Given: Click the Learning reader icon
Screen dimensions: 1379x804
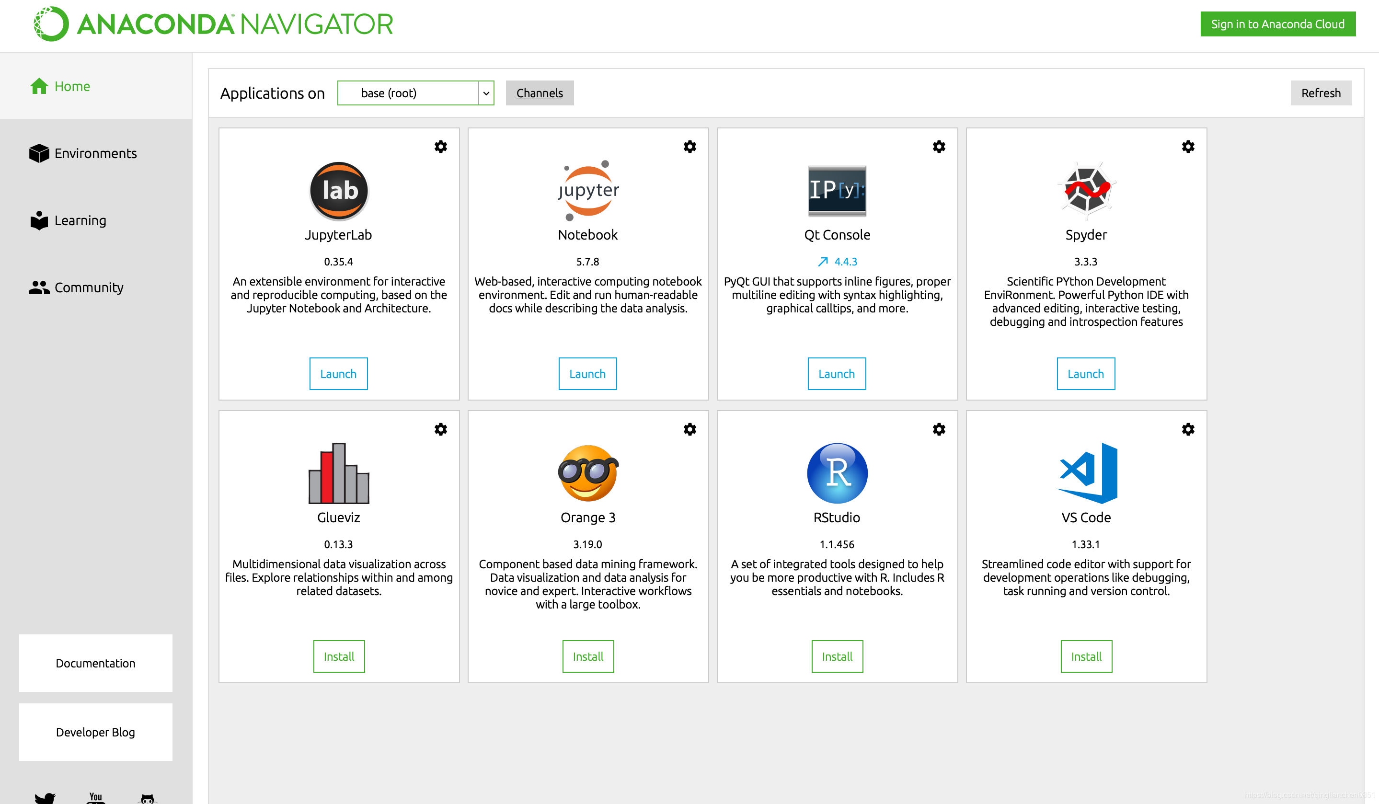Looking at the screenshot, I should 39,220.
